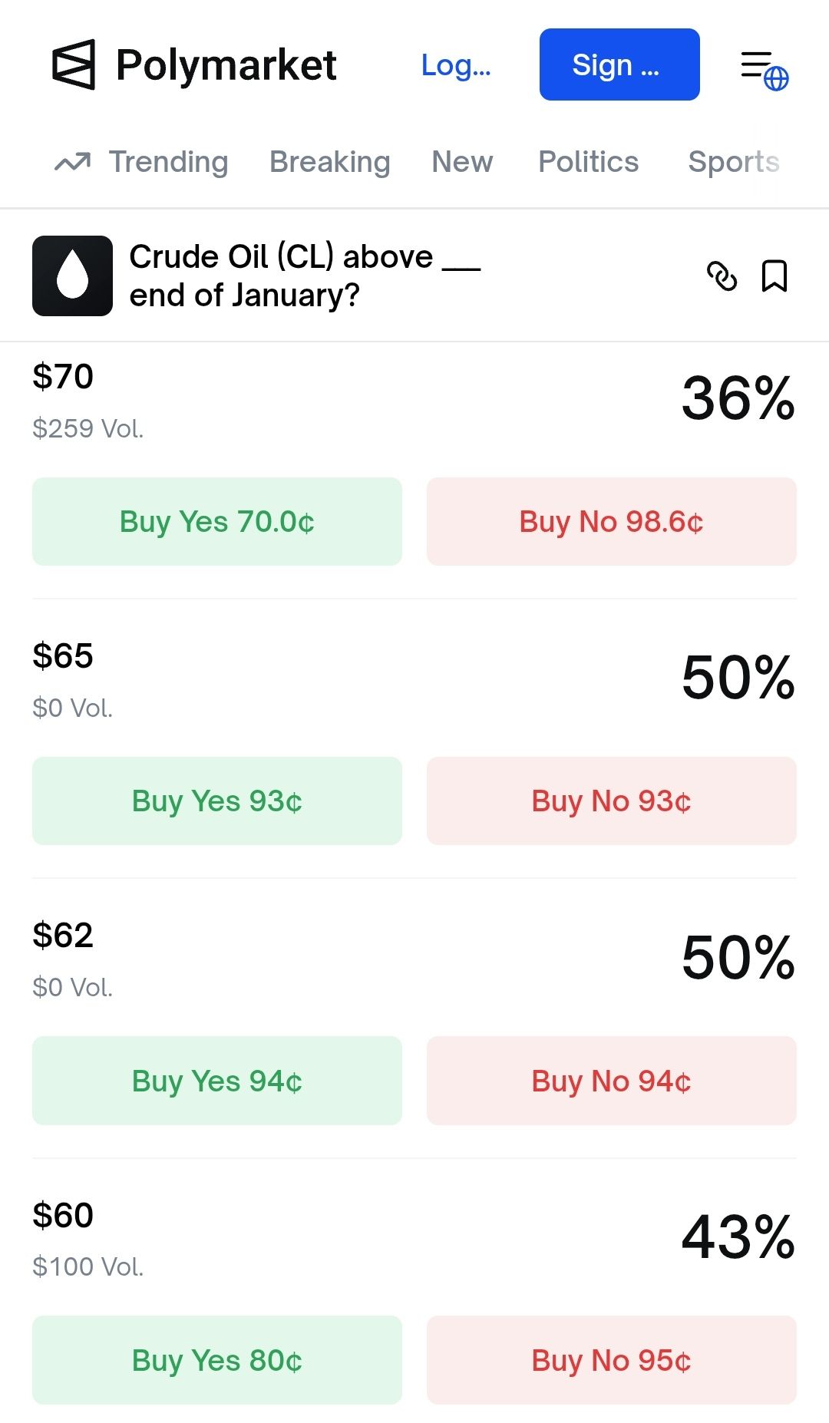Switch to the Breaking tab
The height and width of the screenshot is (1423, 829).
point(330,162)
